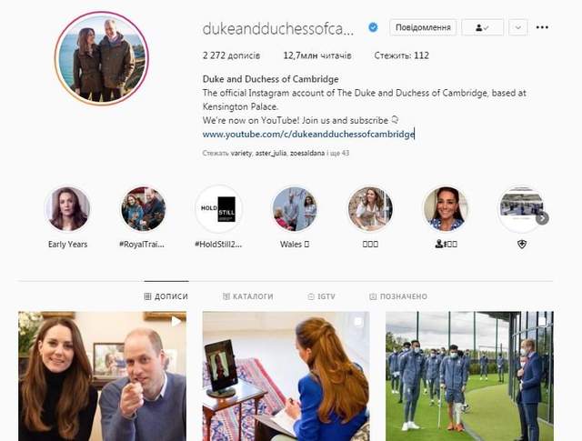Open the #HoldStill2... highlight
The height and width of the screenshot is (441, 582).
pos(219,208)
